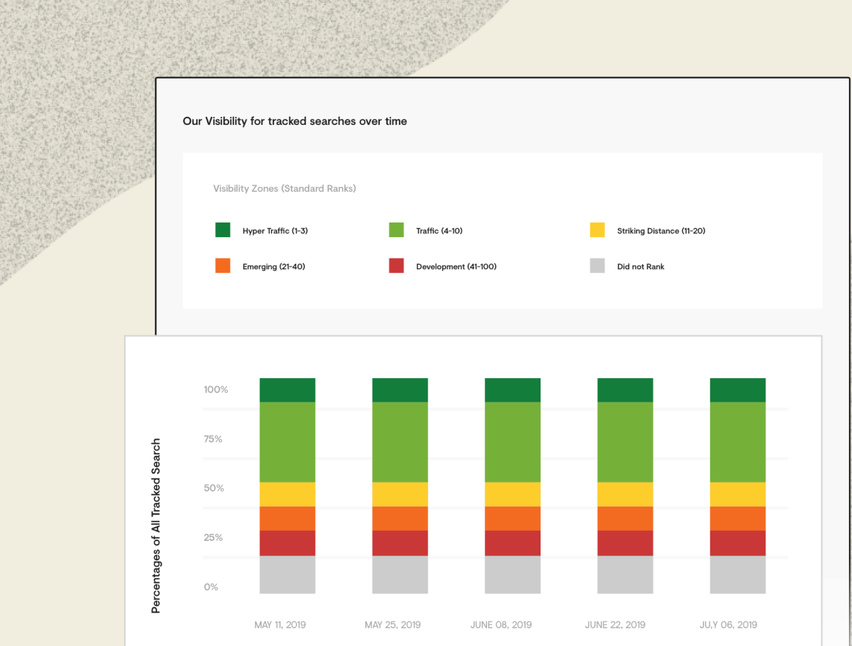Click the light green segment of May 25 bar
Image resolution: width=852 pixels, height=646 pixels.
[x=400, y=442]
